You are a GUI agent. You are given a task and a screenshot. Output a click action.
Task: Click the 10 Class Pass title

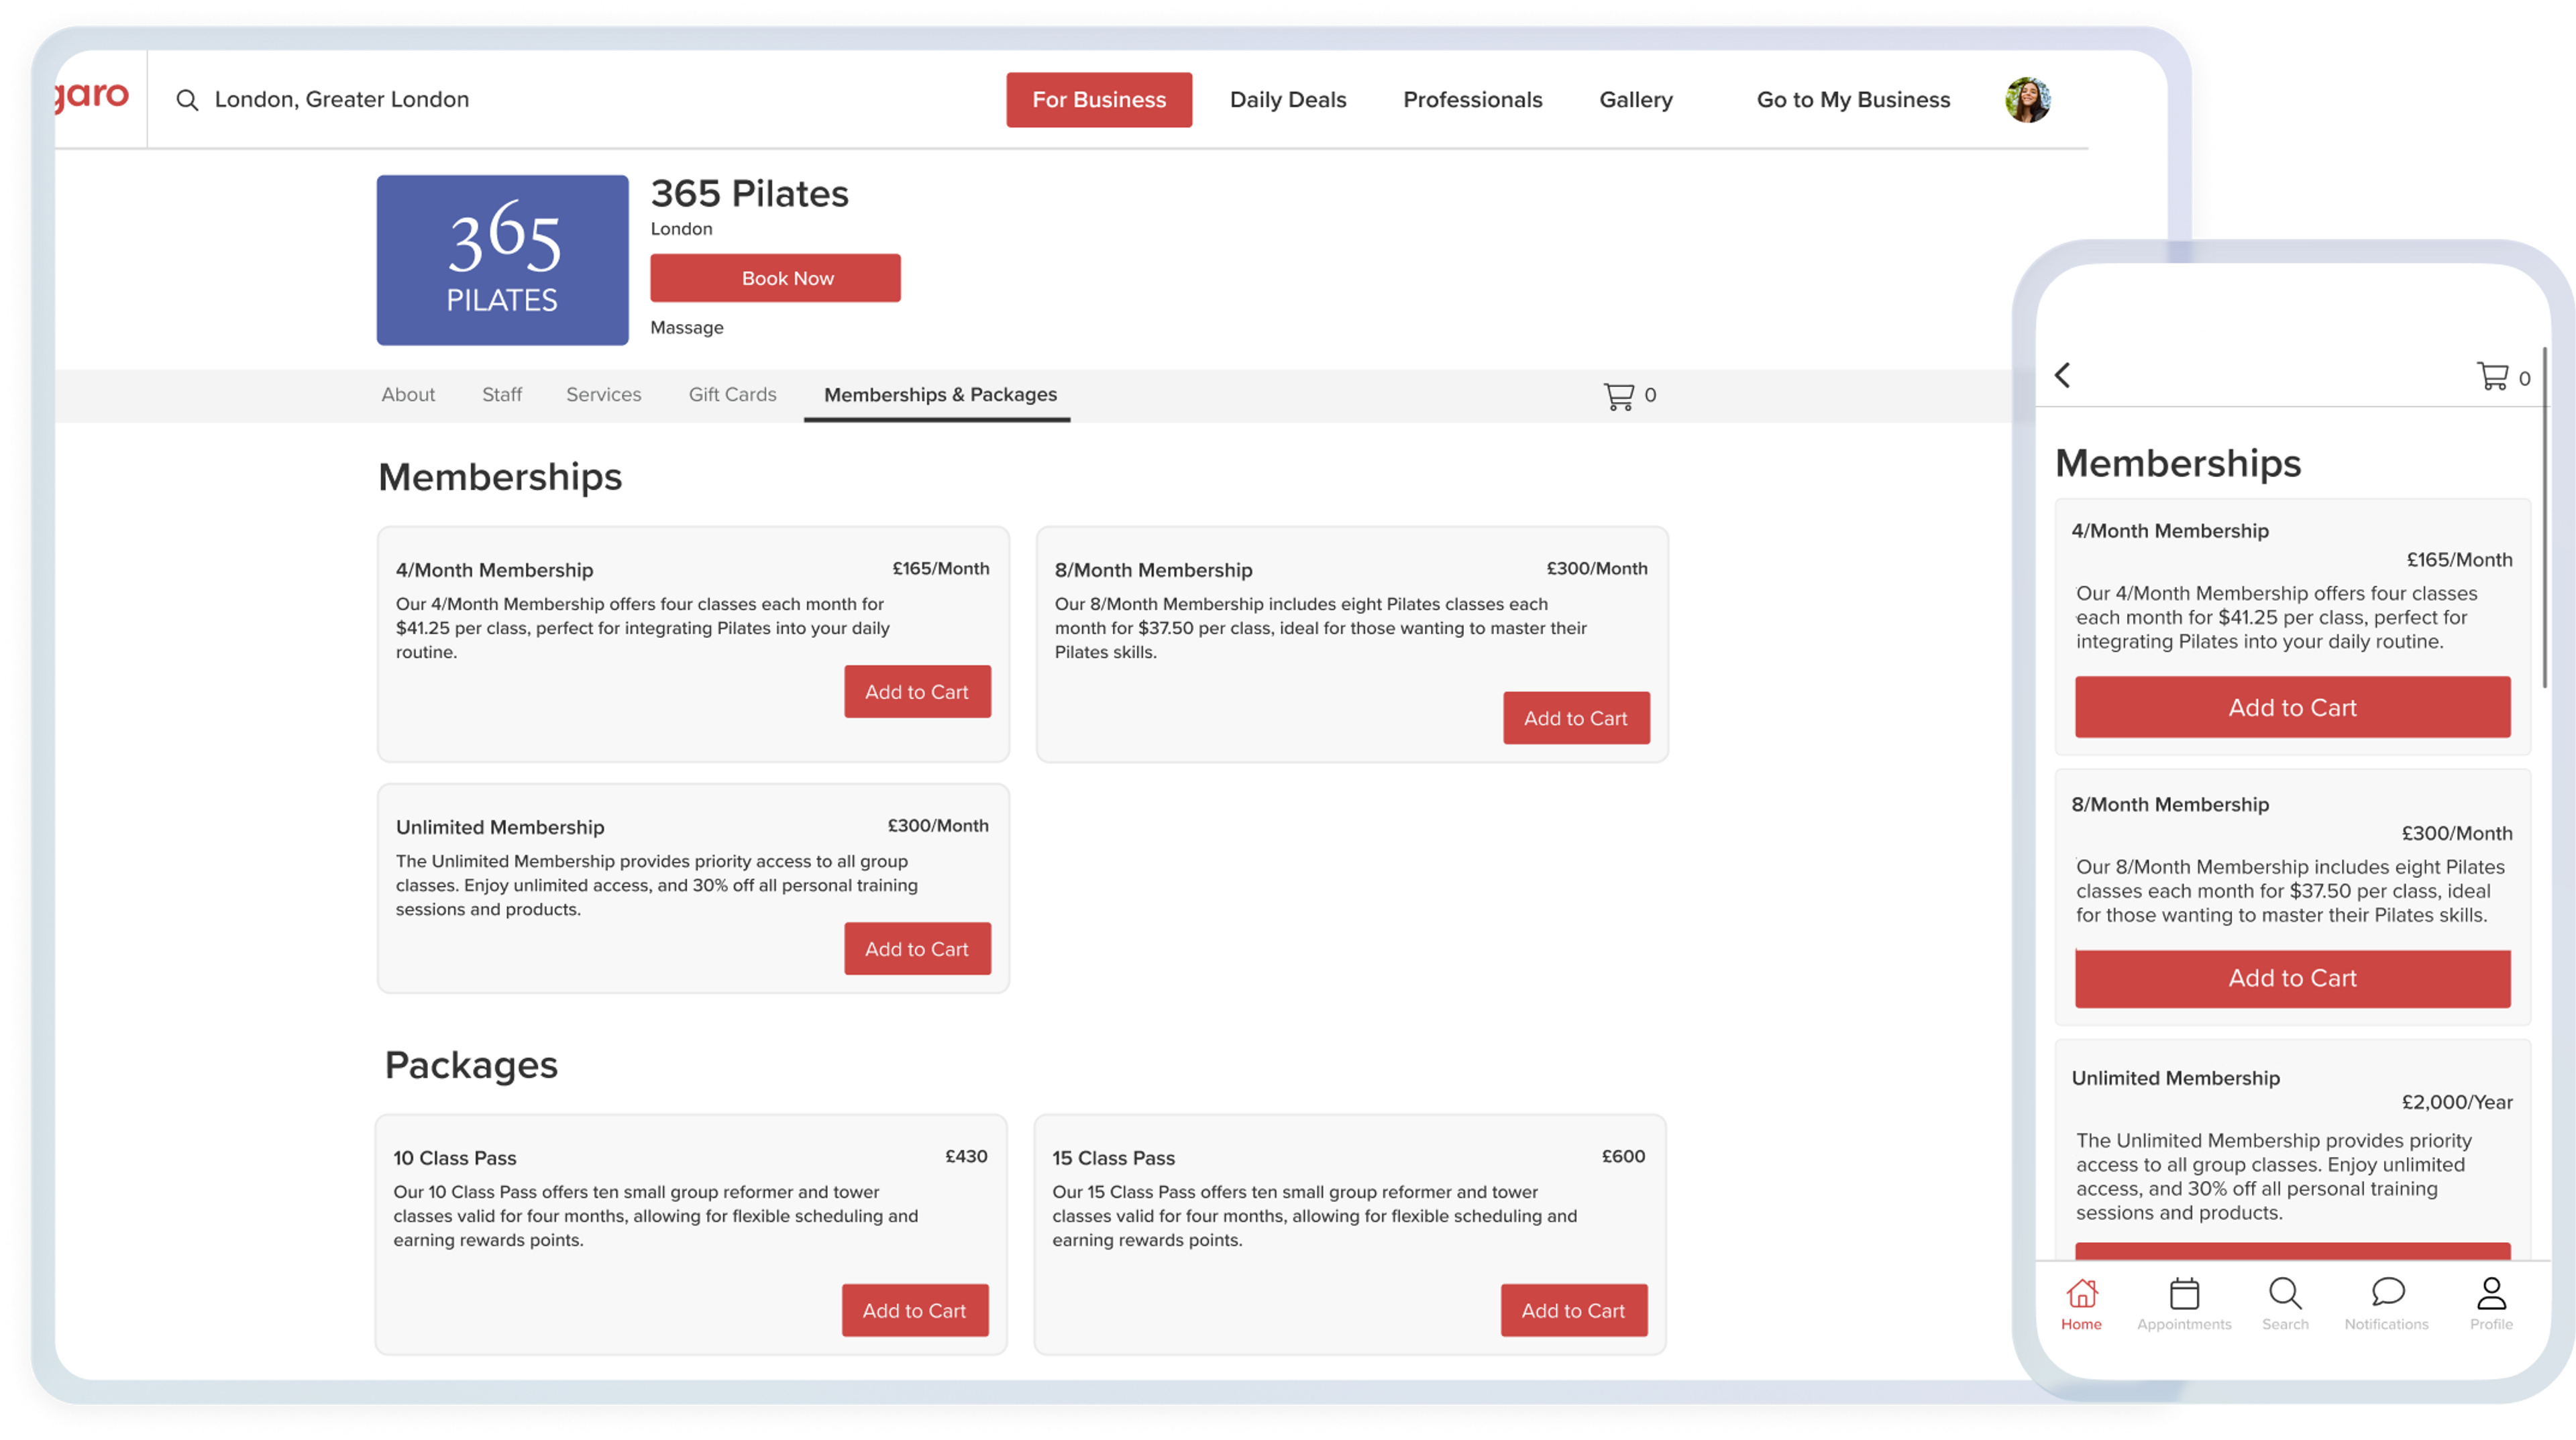455,1158
